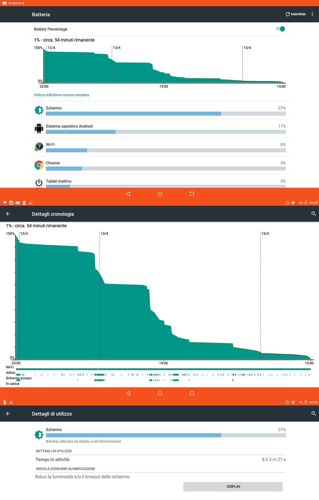This screenshot has width=319, height=500.
Task: Tap search icon in Dettagli di utilizzo header
Action: pyautogui.click(x=313, y=414)
